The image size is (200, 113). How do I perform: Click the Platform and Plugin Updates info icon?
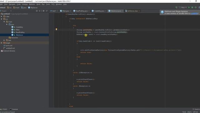click(162, 12)
